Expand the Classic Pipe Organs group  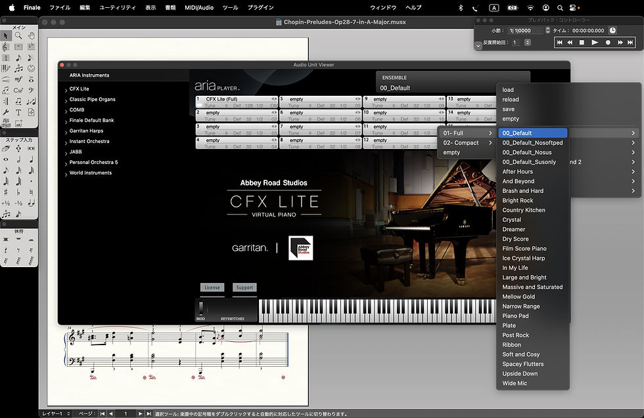(x=66, y=100)
